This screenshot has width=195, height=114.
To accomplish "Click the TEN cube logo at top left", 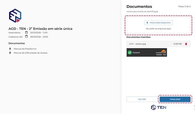I will click(15, 16).
